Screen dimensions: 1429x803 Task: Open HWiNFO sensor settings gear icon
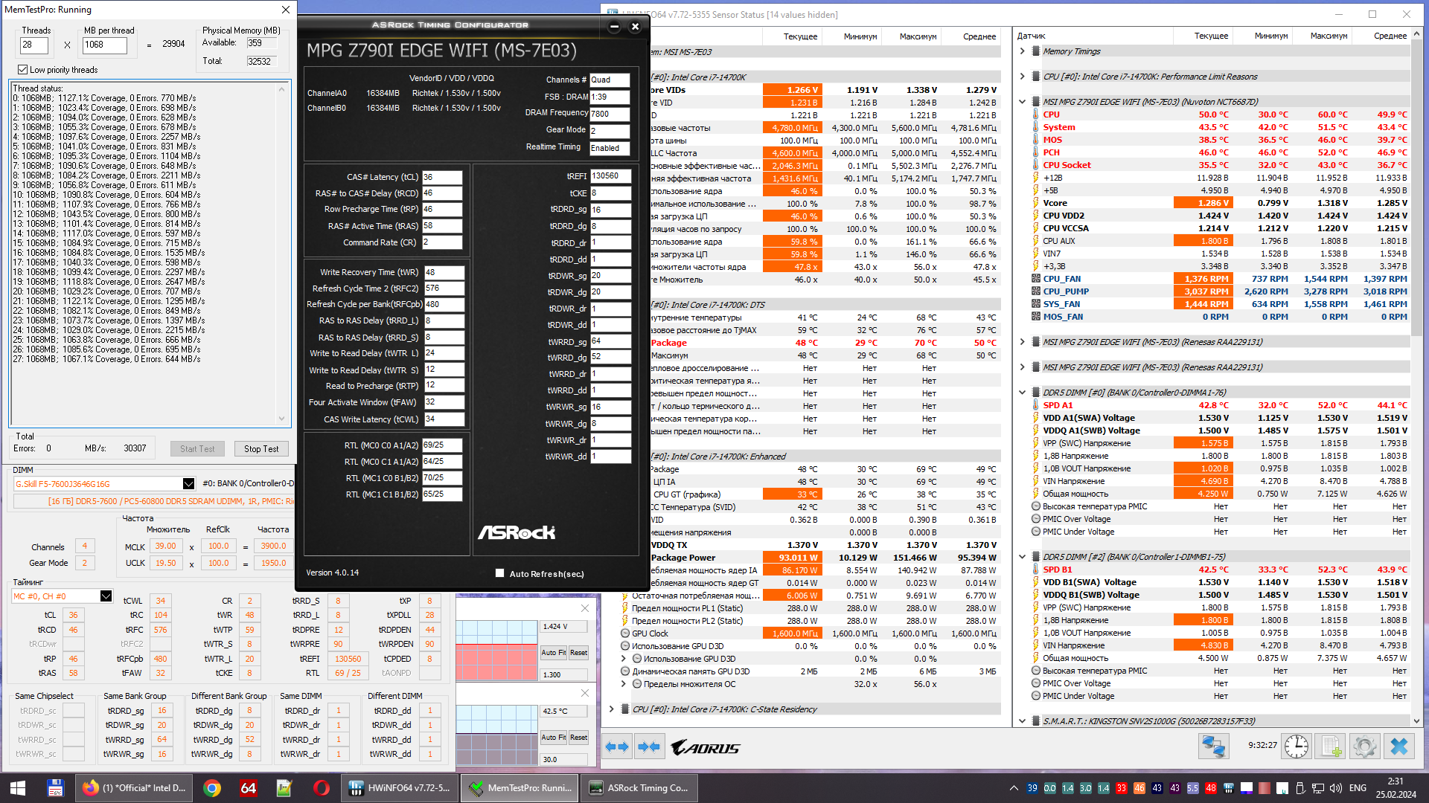pos(1364,746)
